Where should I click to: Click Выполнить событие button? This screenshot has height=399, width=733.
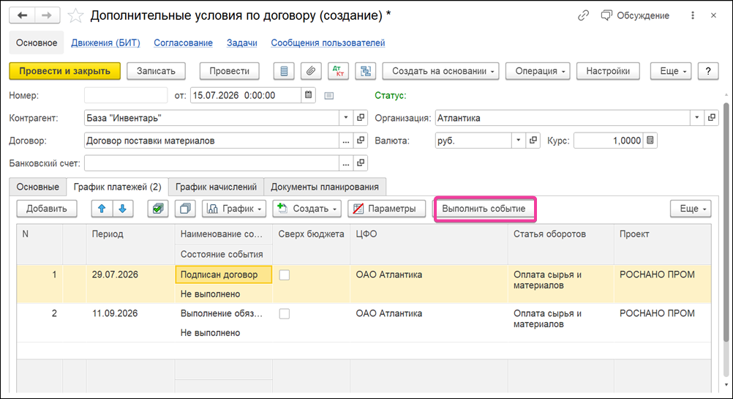(x=484, y=209)
